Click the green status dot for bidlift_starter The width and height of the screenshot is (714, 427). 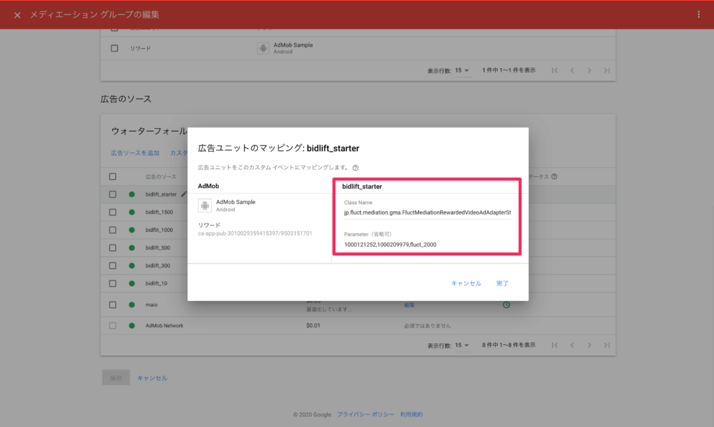coord(132,194)
